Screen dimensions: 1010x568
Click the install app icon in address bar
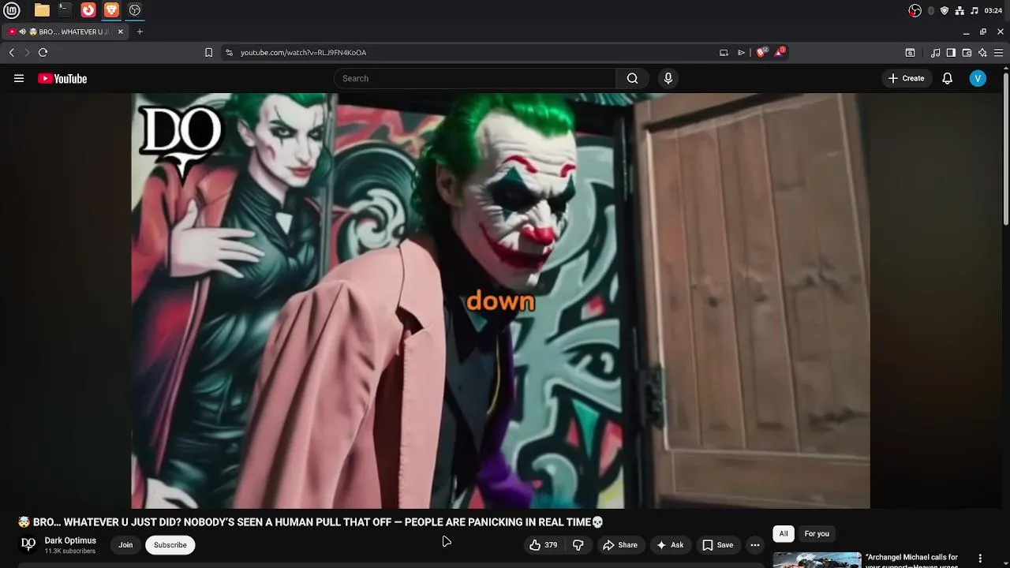tap(724, 53)
